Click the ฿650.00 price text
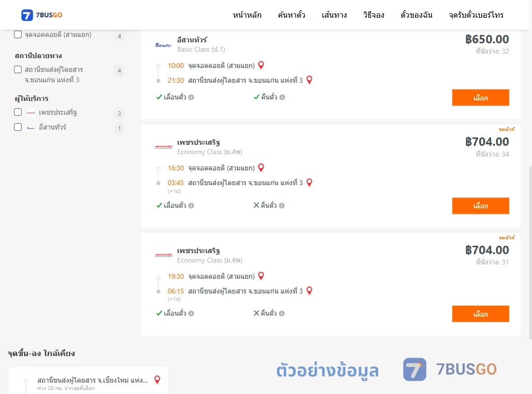 tap(487, 39)
